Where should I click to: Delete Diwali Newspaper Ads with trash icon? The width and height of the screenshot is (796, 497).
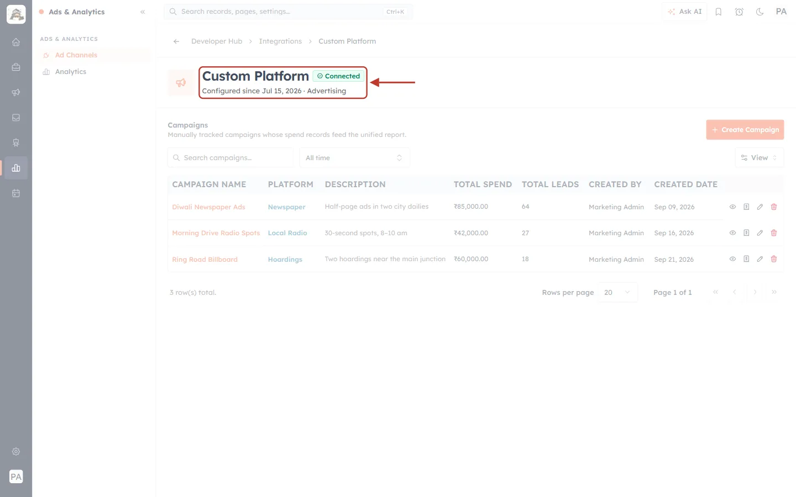pyautogui.click(x=774, y=207)
